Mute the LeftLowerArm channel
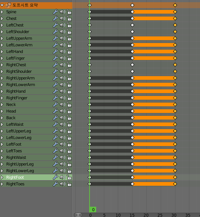The image size is (200, 217). click(x=63, y=45)
